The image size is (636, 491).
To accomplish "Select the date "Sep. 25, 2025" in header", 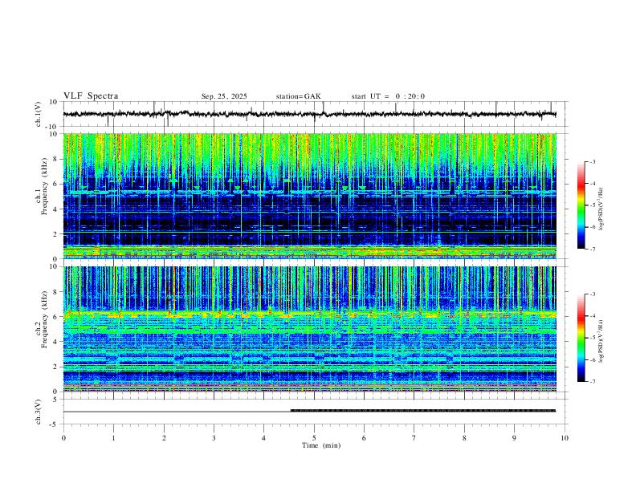I will click(224, 96).
